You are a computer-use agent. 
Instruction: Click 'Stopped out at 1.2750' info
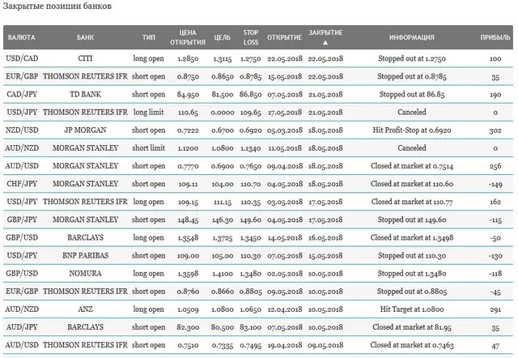[412, 58]
